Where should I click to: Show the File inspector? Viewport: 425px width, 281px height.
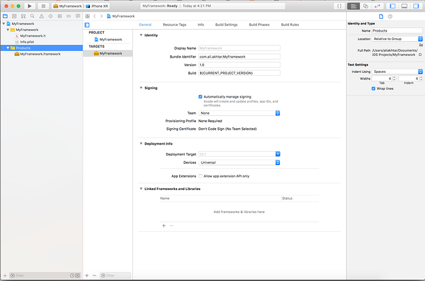point(381,16)
